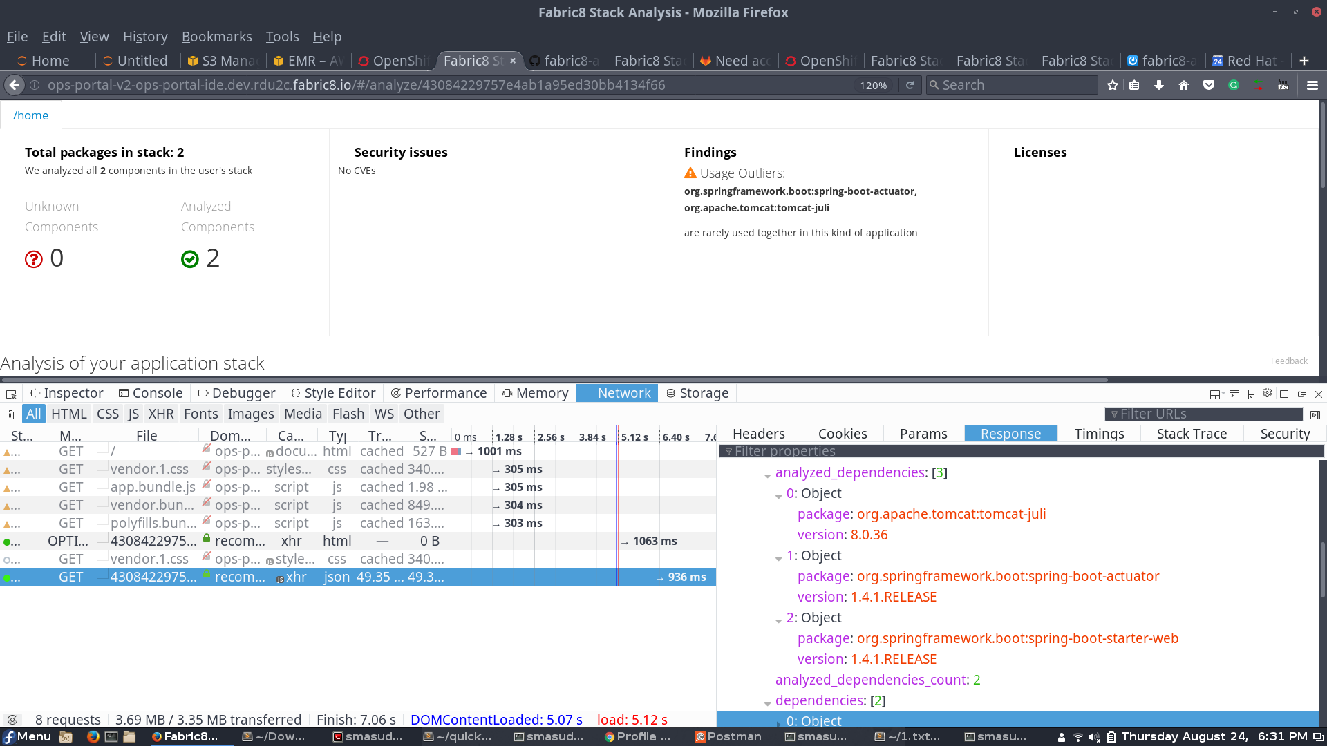Viewport: 1327px width, 746px height.
Task: Select the element picker tool in DevTools
Action: coord(10,393)
